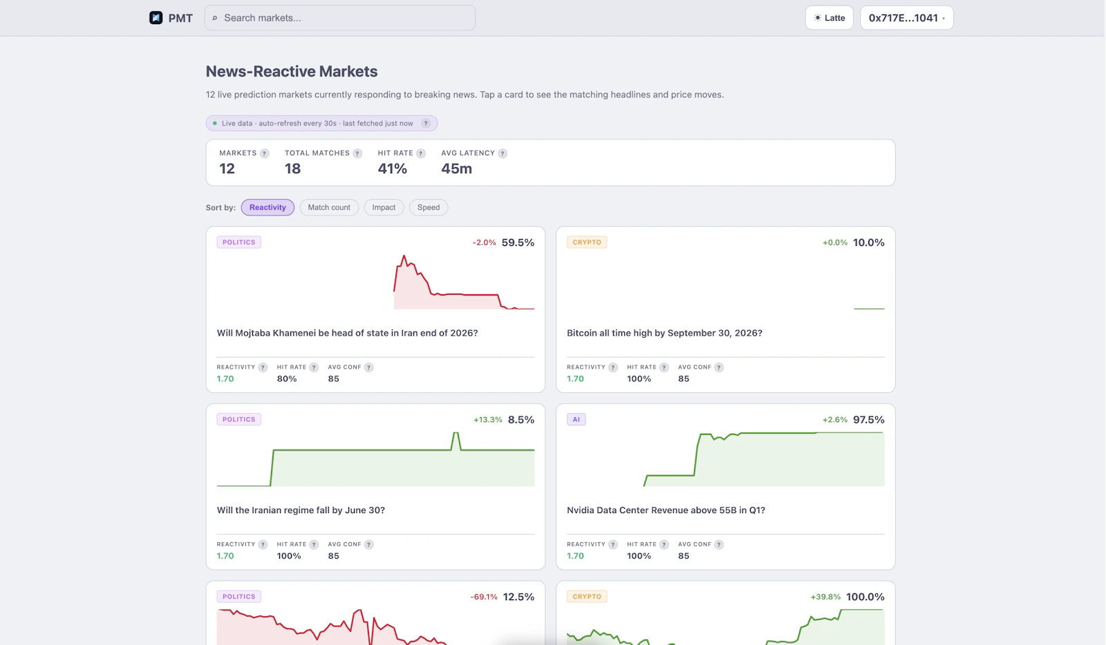Sort markets by Match count
Viewport: 1106px width, 645px height.
point(329,207)
